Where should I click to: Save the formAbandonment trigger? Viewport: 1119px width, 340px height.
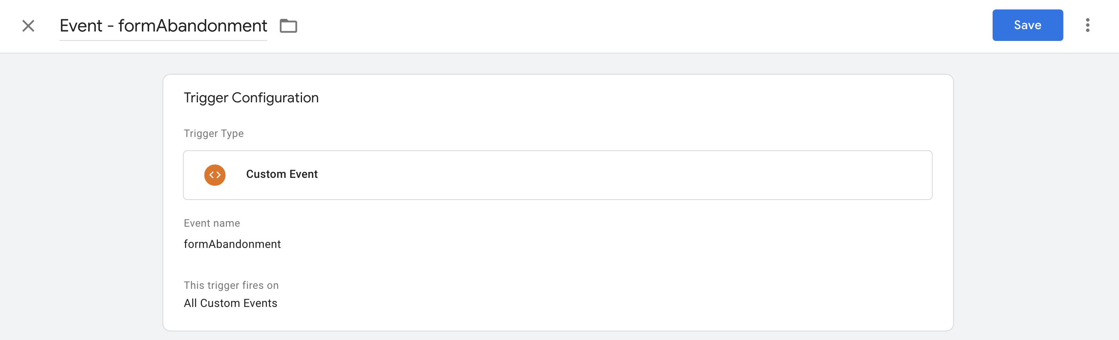pos(1027,25)
